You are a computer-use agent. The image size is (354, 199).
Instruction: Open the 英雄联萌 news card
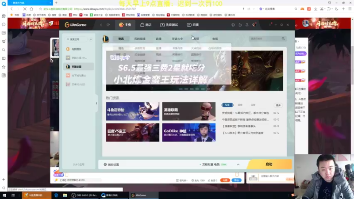pos(189,111)
